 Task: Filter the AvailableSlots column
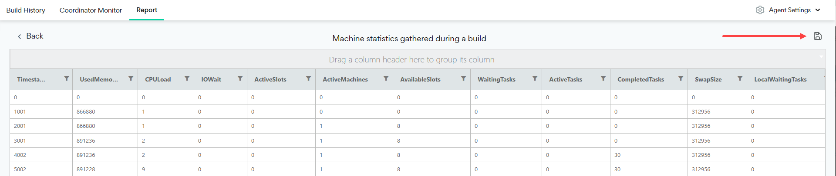463,78
